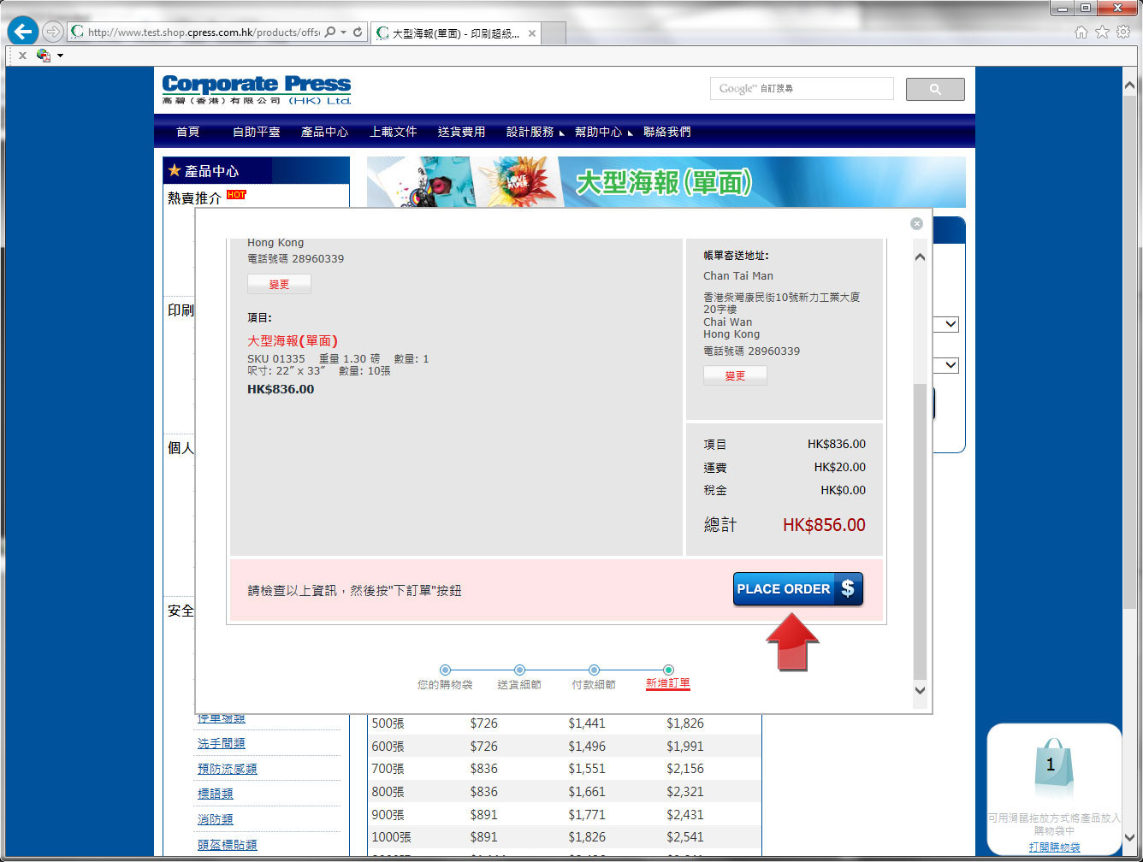Click the search magnifier button on site header

[934, 89]
